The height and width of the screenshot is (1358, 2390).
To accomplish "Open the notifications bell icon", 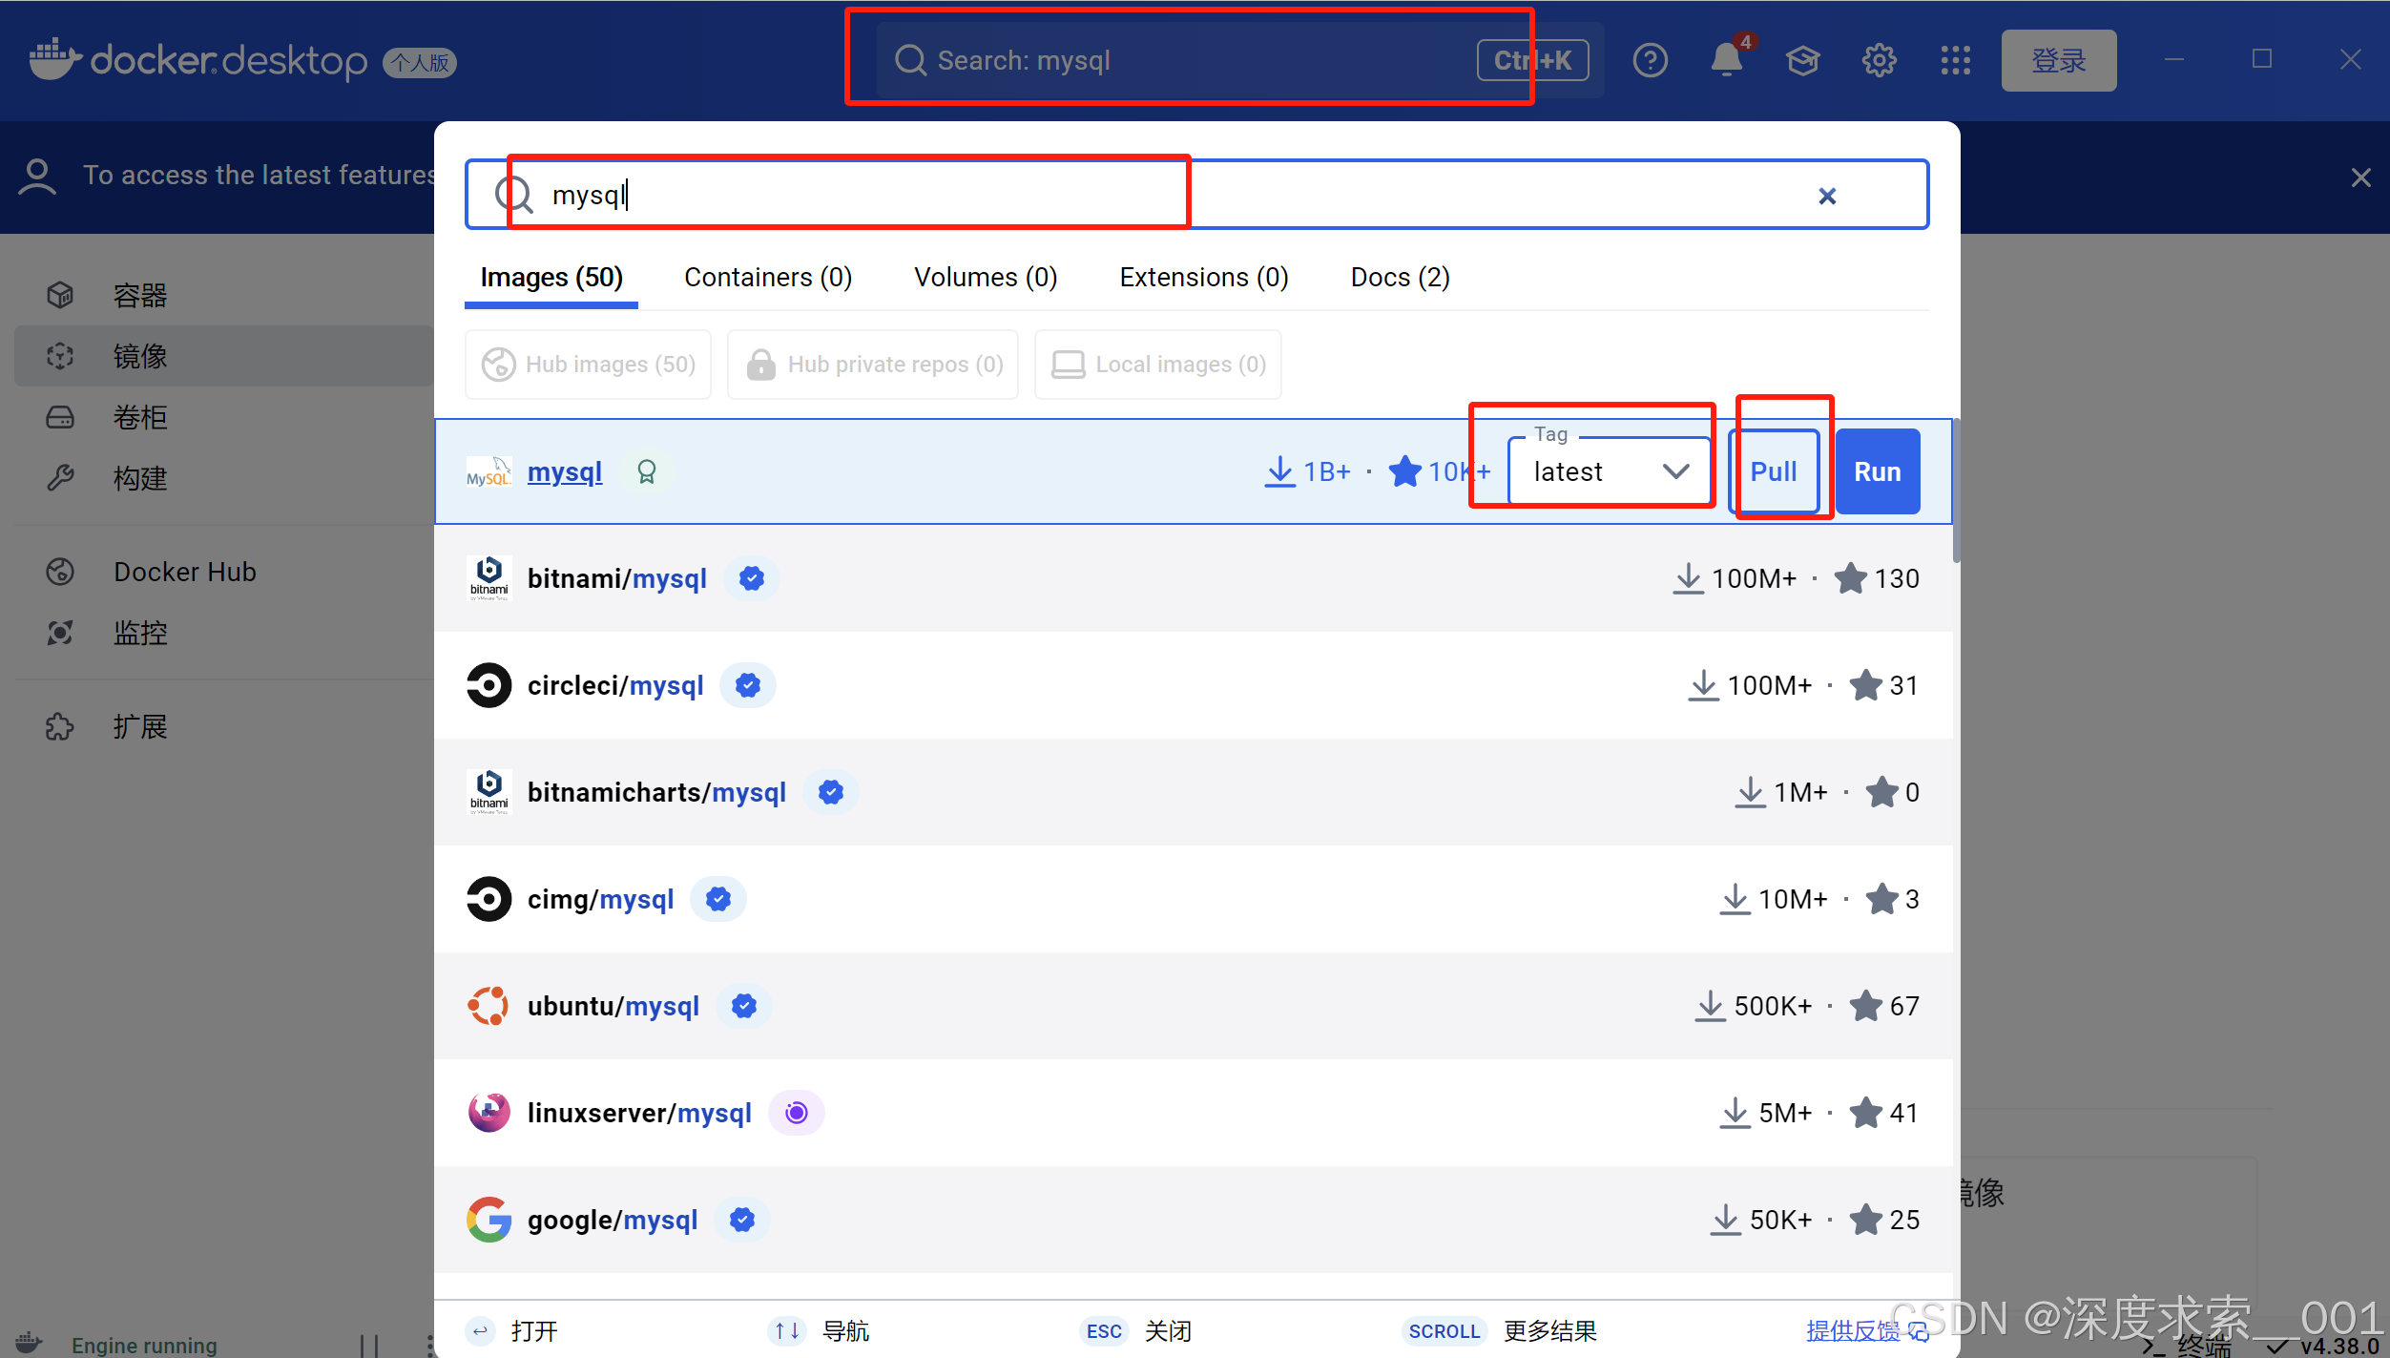I will click(1726, 61).
